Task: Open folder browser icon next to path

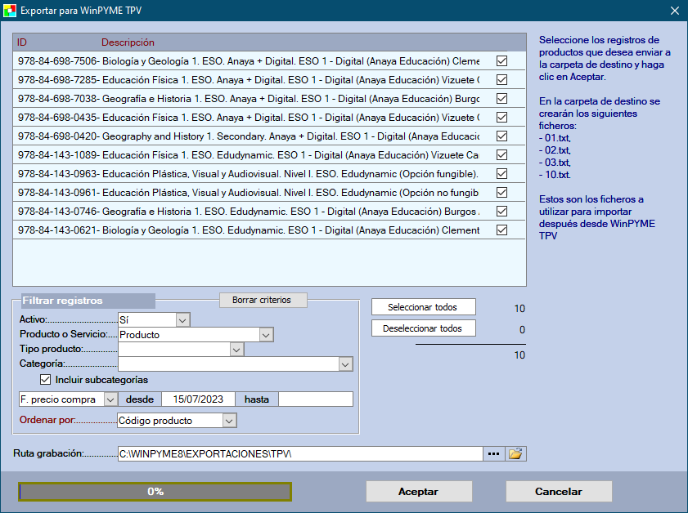Action: 515,453
